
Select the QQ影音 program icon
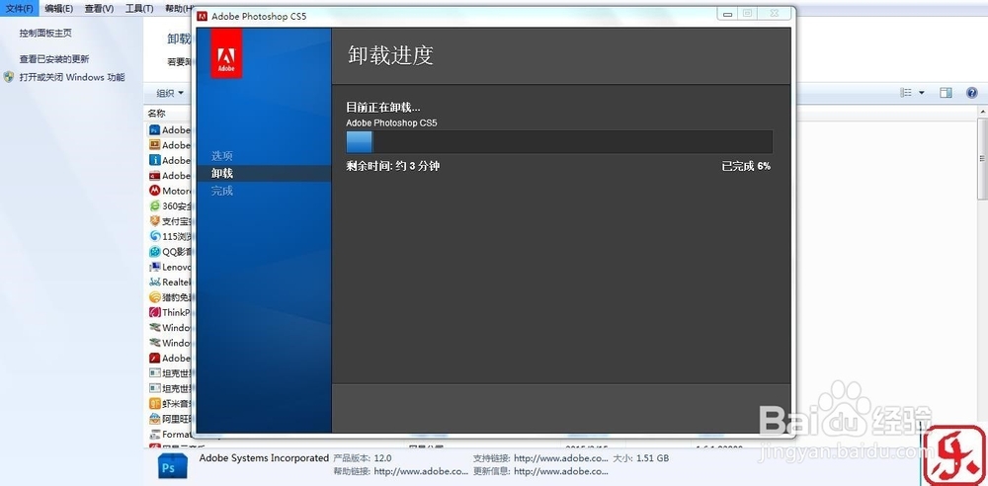[x=154, y=252]
